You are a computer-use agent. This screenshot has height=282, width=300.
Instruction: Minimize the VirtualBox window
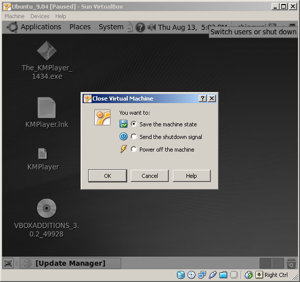point(275,7)
